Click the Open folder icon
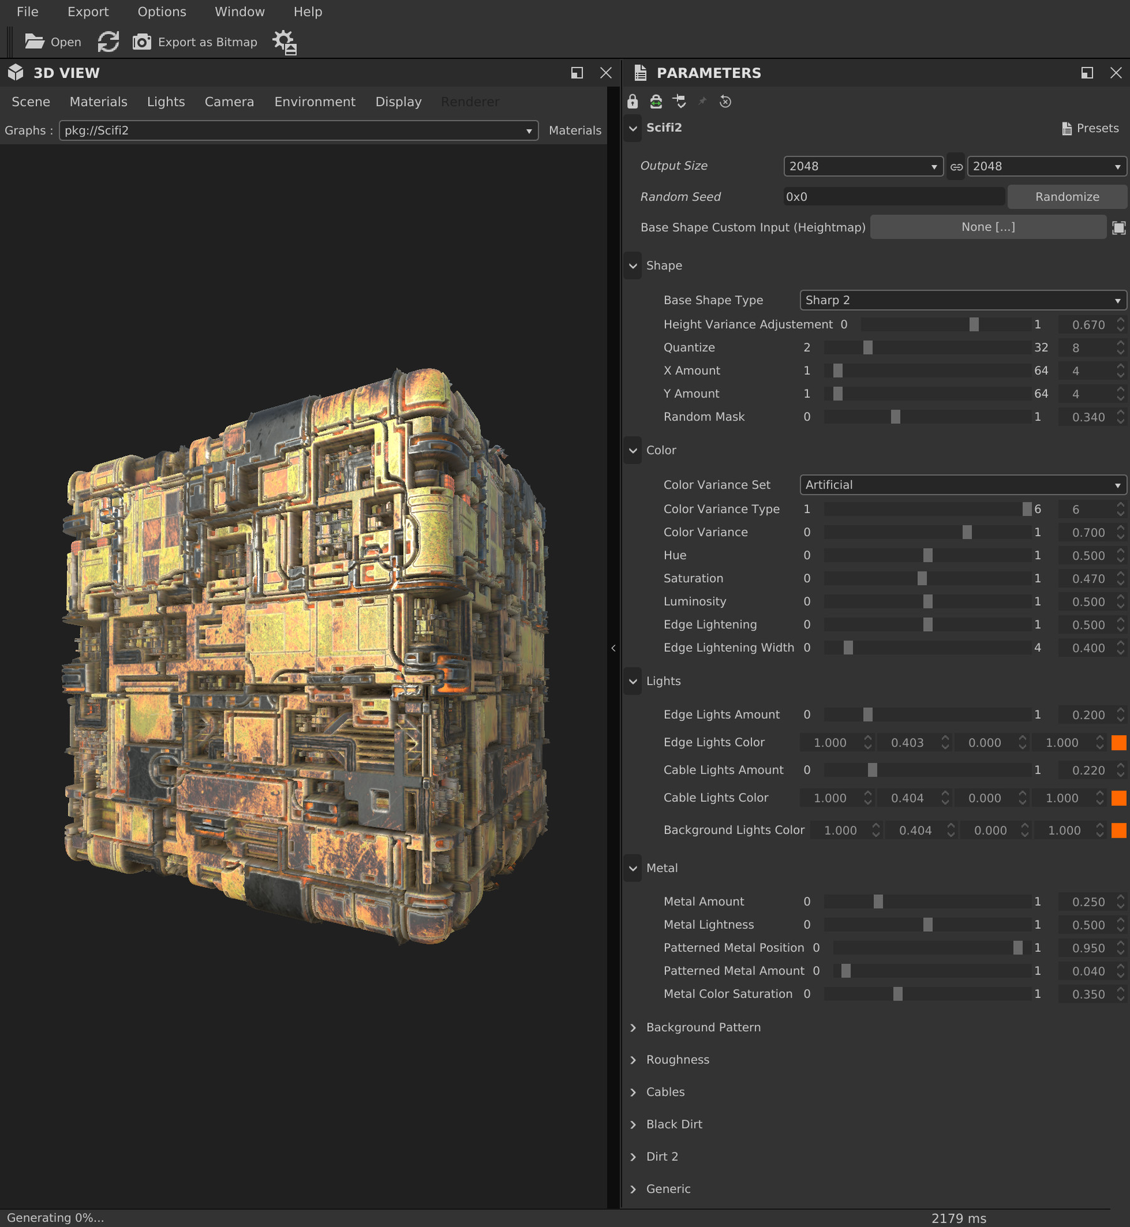 [x=35, y=41]
